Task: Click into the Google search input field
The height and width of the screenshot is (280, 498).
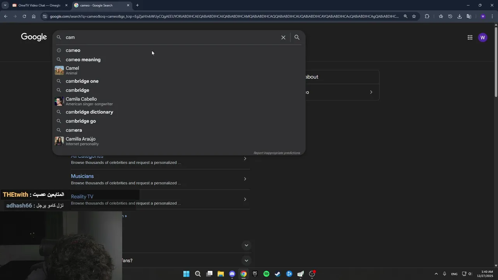Action: pos(171,37)
